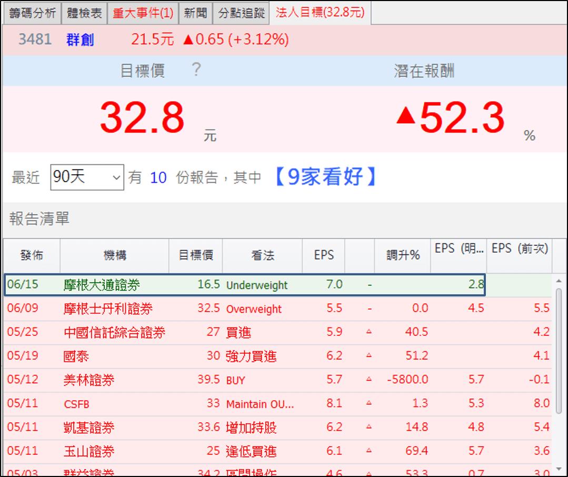Sort reports by the 目標價 column header

(196, 255)
